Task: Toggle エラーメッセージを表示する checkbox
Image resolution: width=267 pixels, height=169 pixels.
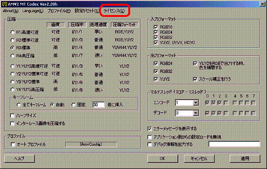Action: (x=150, y=129)
